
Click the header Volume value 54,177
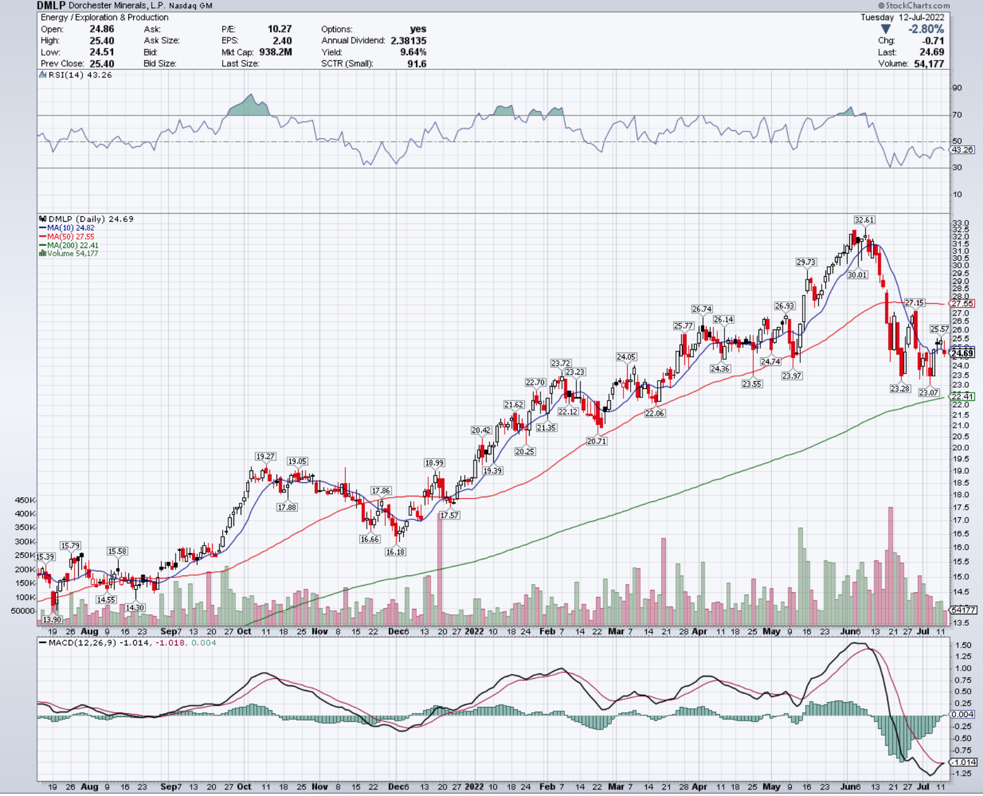tap(929, 63)
